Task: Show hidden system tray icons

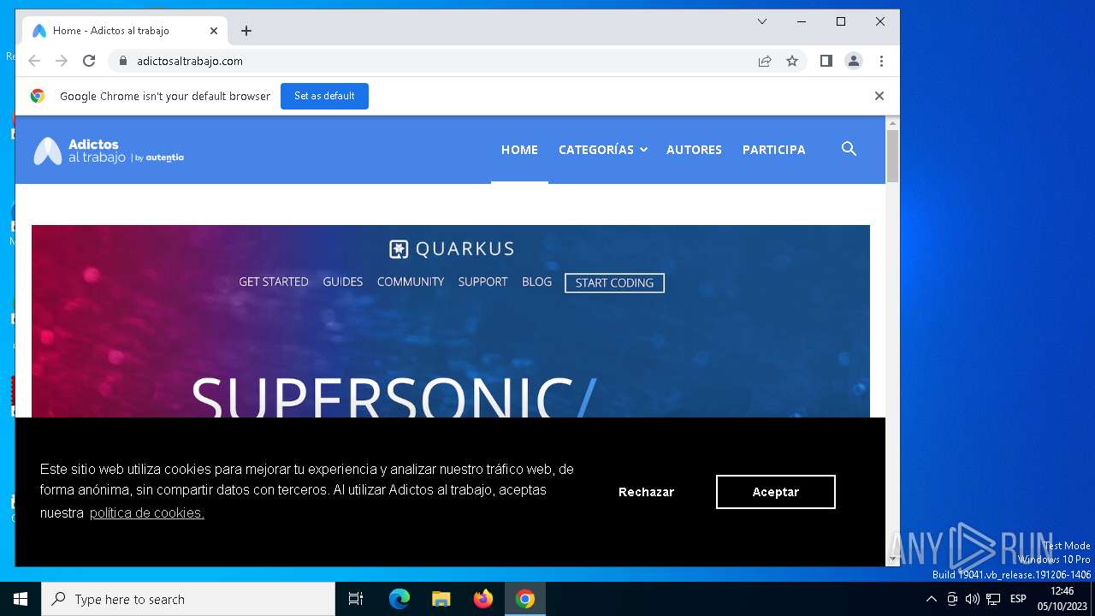Action: point(932,599)
